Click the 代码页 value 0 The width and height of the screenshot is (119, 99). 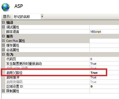tap(91, 59)
